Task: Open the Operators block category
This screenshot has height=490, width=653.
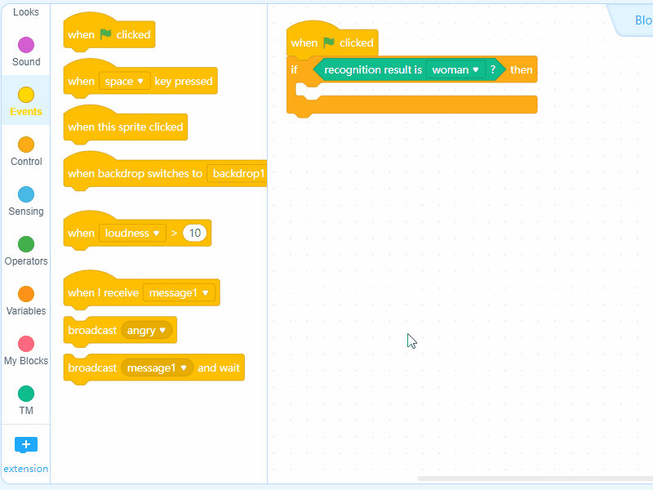Action: pyautogui.click(x=26, y=252)
